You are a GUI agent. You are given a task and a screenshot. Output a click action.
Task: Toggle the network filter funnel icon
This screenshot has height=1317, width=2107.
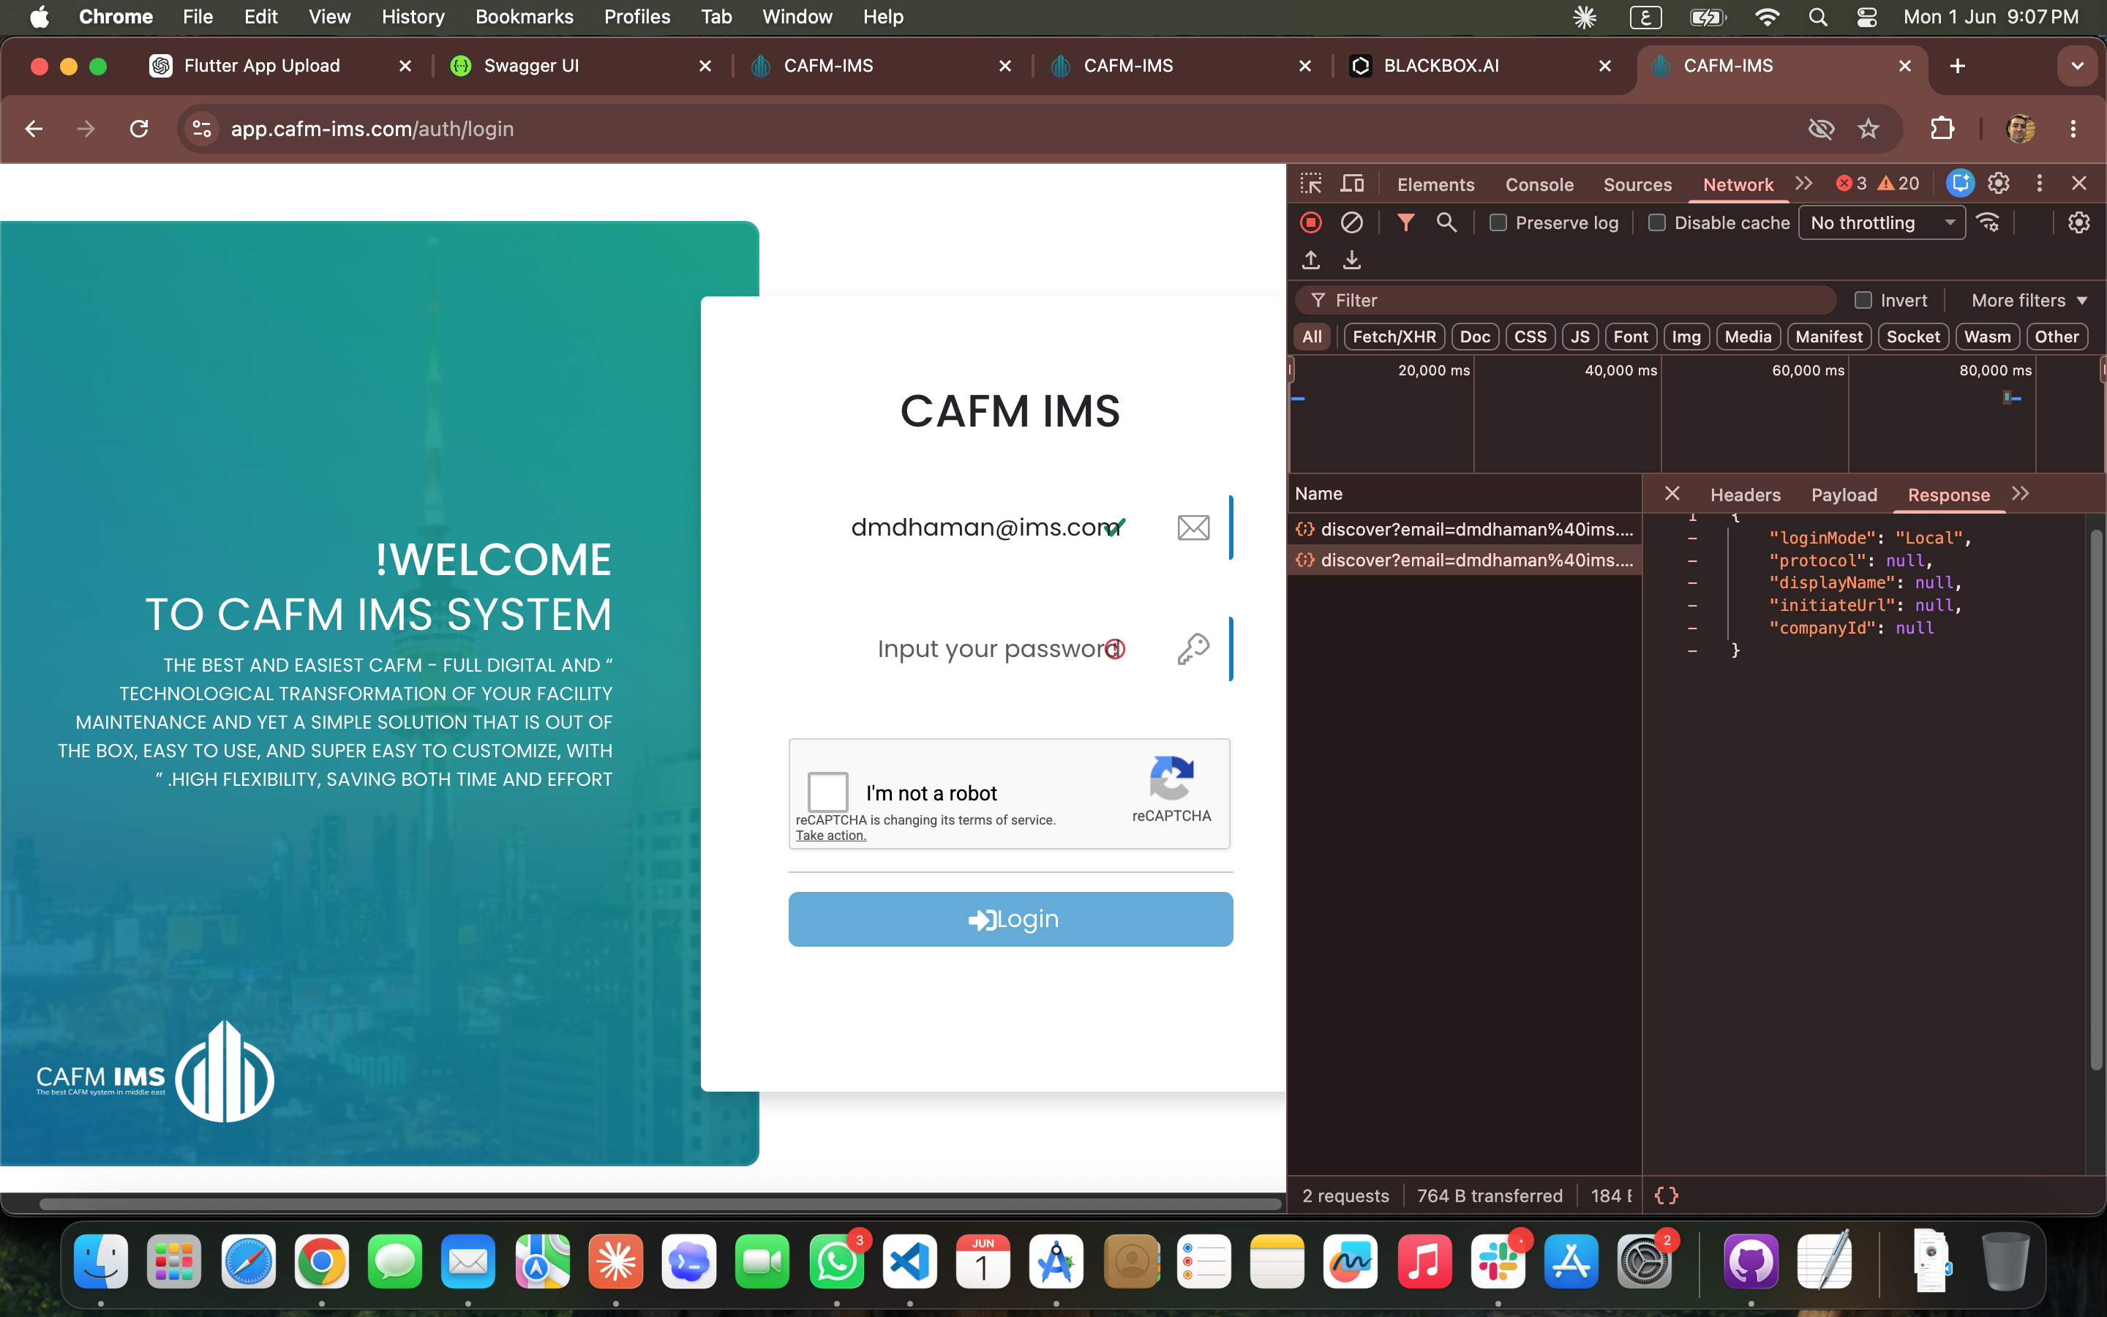pyautogui.click(x=1405, y=223)
